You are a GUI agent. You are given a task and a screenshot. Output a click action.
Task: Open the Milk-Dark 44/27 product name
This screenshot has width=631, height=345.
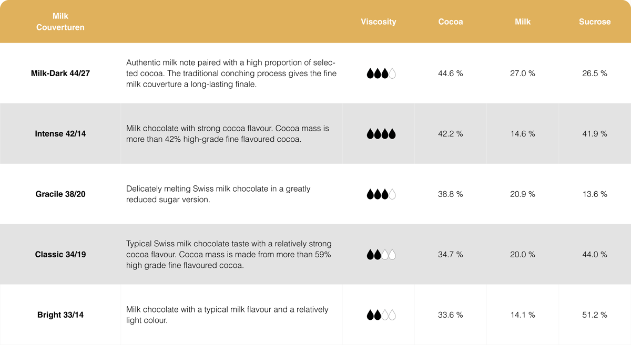60,74
